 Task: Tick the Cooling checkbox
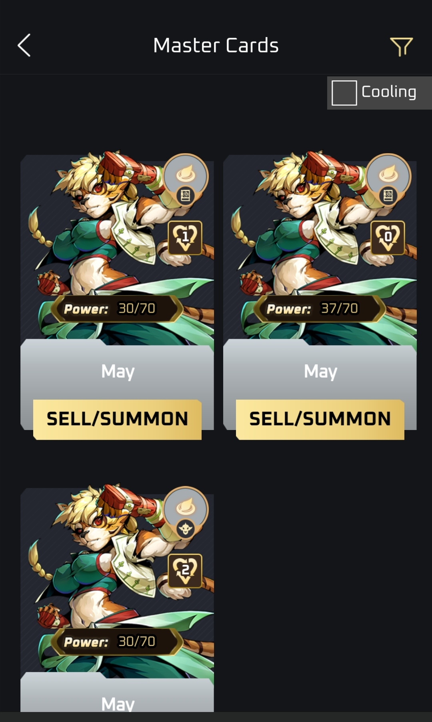[x=344, y=93]
